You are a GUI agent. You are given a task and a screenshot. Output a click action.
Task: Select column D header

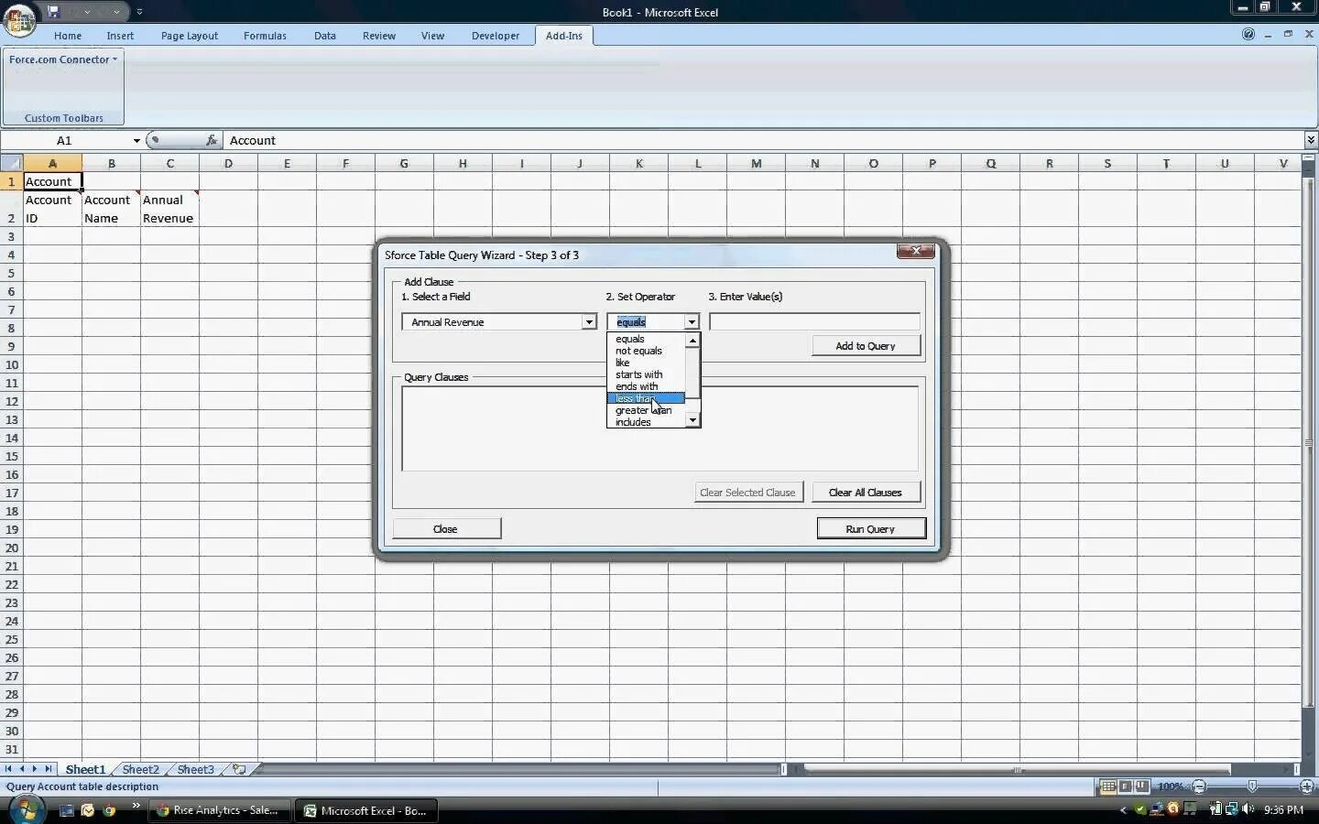click(x=228, y=163)
